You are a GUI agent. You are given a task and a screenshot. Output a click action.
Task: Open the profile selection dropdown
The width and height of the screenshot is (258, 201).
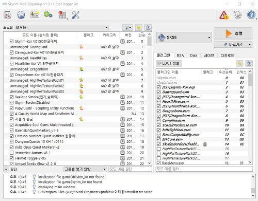62,27
